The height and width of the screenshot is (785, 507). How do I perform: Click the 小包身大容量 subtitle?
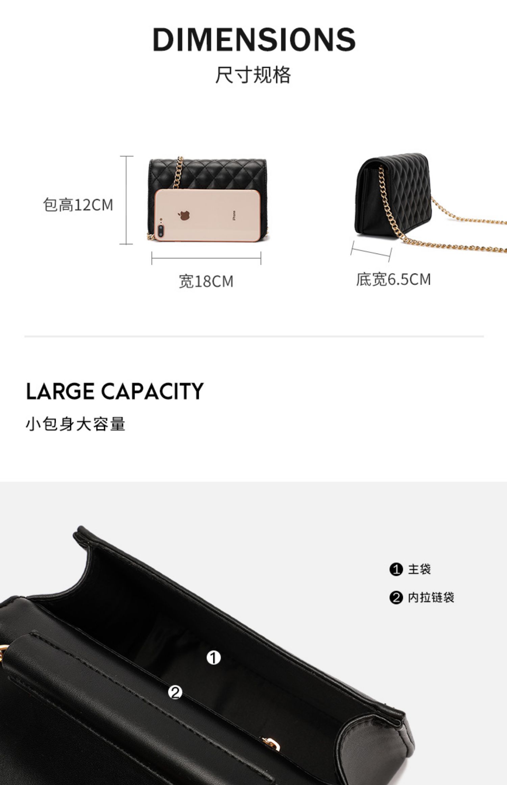(x=76, y=424)
